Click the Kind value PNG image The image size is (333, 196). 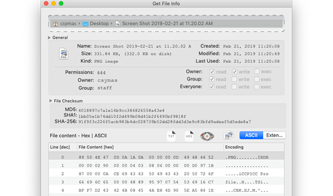(106, 62)
